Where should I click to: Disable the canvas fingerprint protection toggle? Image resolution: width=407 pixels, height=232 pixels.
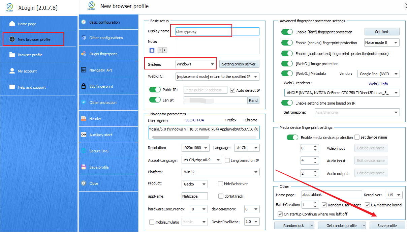(x=287, y=43)
